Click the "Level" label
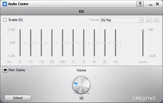The width and height of the screenshot is (163, 103). [x=143, y=62]
